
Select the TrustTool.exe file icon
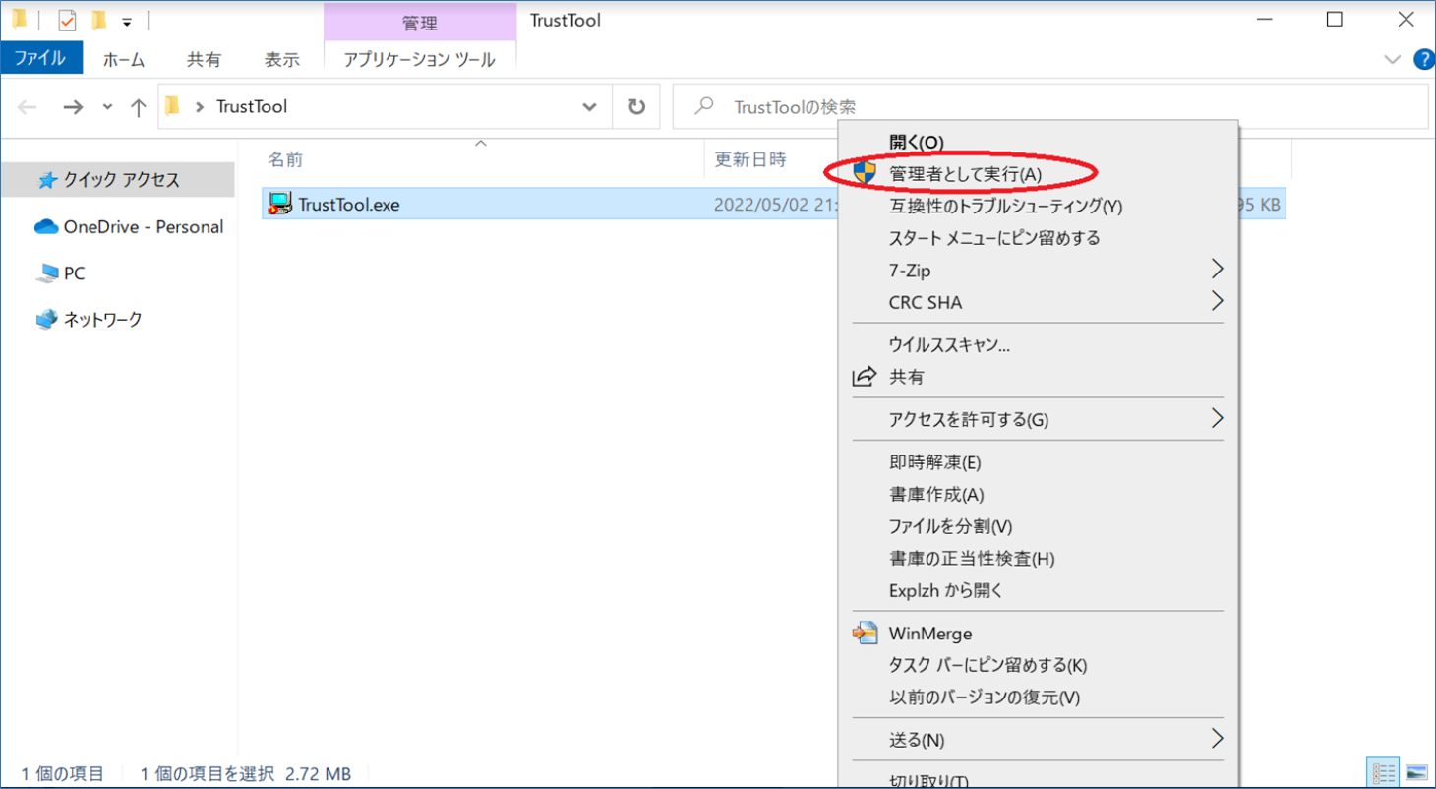point(278,205)
